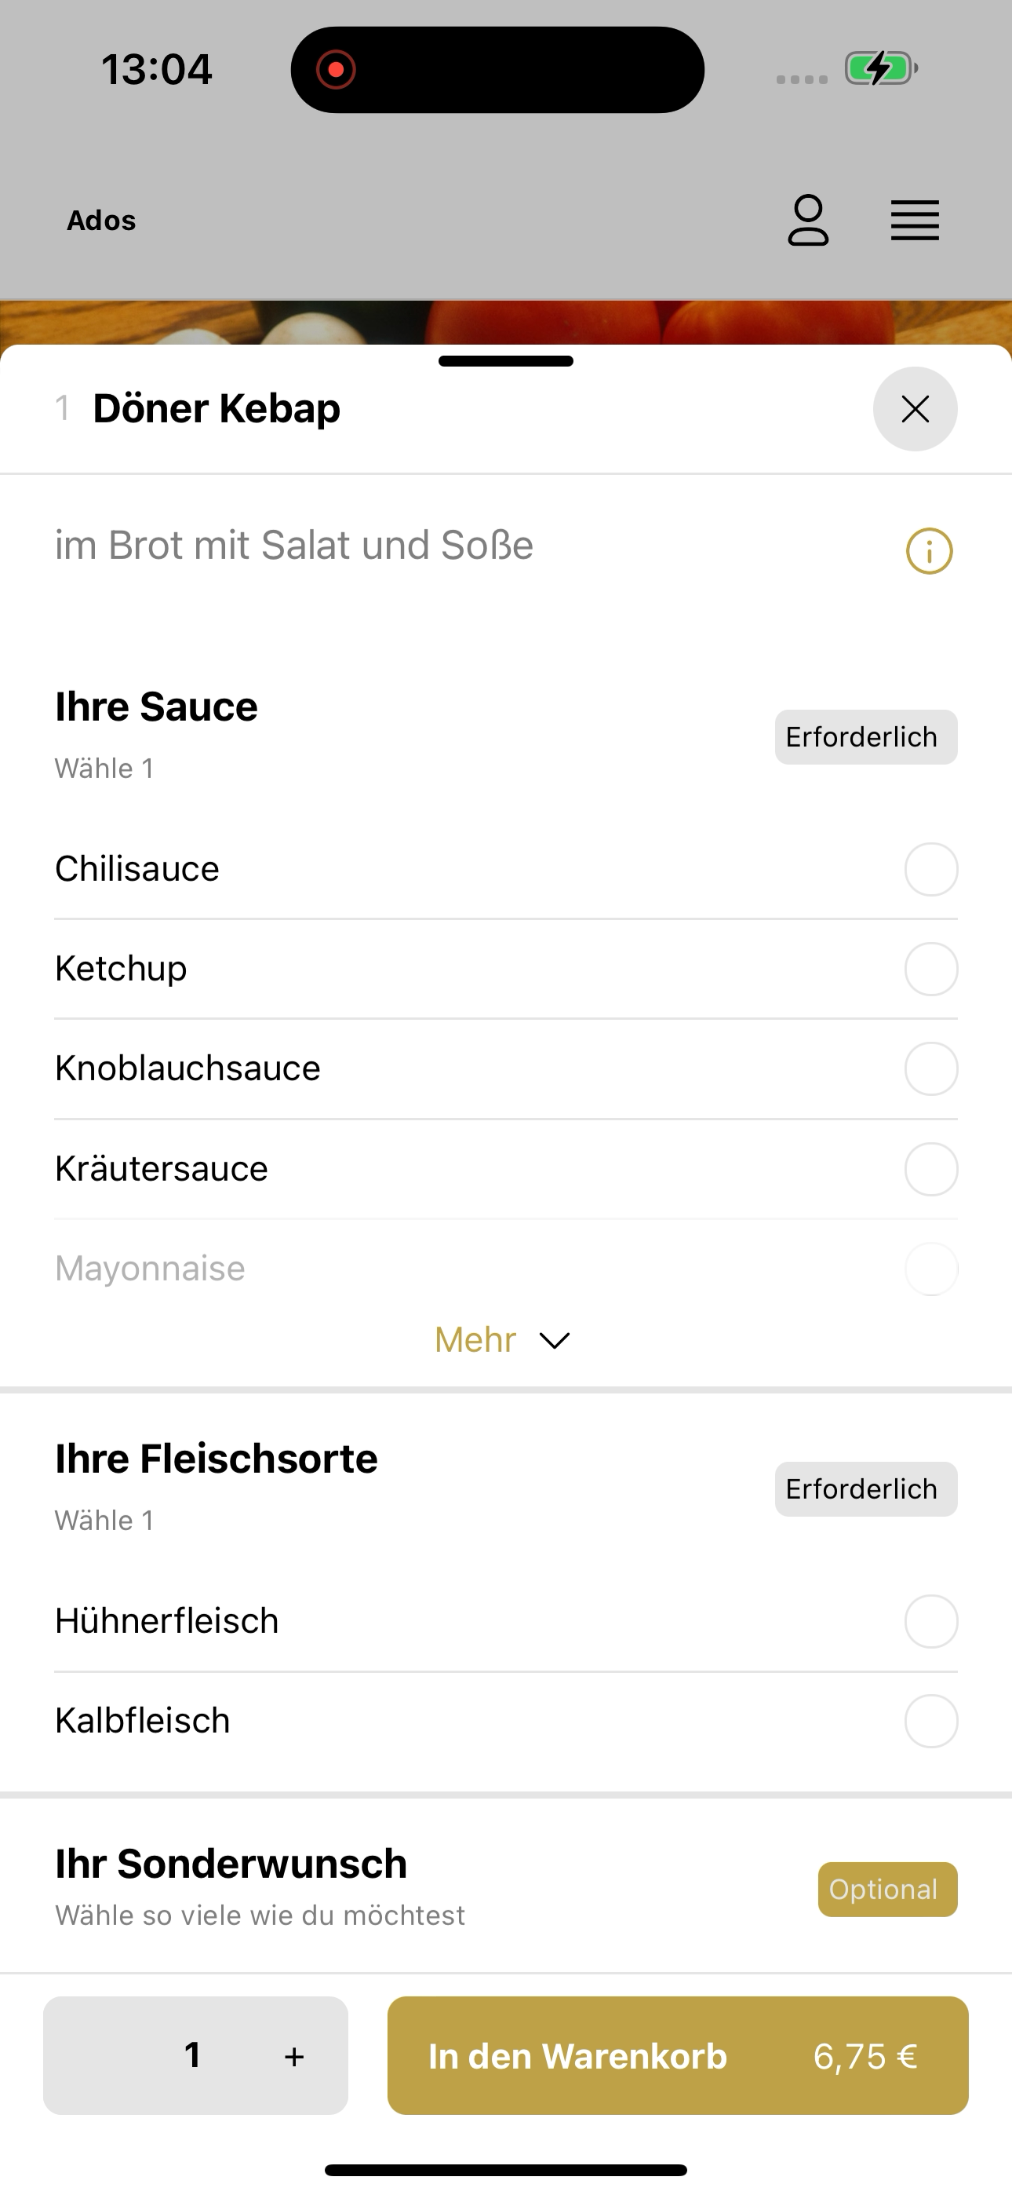Image resolution: width=1012 pixels, height=2195 pixels.
Task: Tap the food image behind sheet
Action: (x=506, y=322)
